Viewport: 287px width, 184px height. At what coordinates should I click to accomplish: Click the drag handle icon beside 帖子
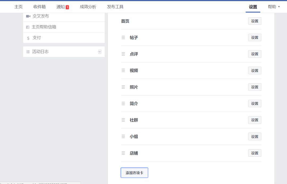click(123, 37)
